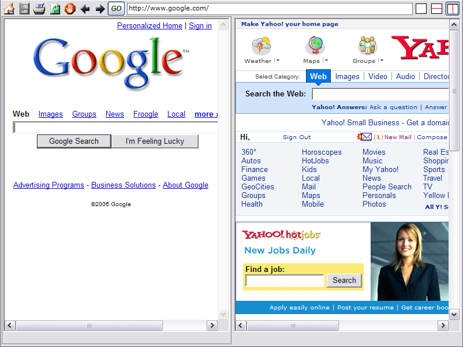This screenshot has height=347, width=463.
Task: Open Google Local tab link
Action: (x=176, y=114)
